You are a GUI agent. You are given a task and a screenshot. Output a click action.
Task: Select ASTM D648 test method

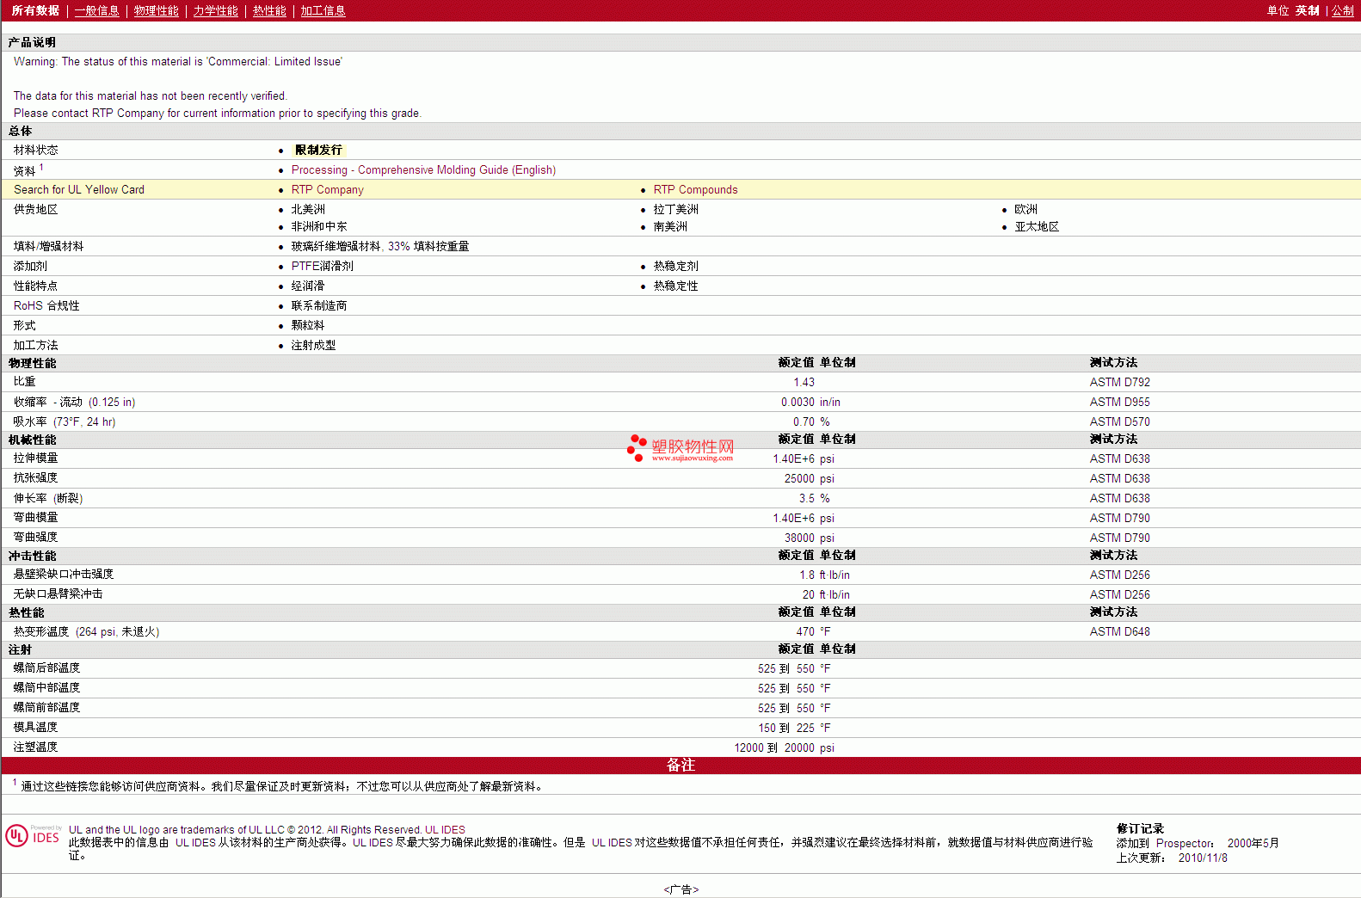click(1119, 631)
